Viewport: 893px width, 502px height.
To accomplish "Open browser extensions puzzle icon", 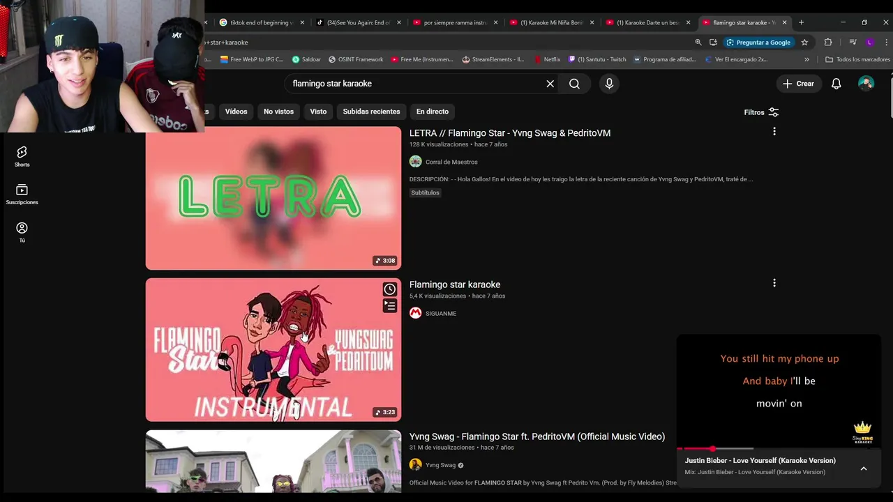I will [828, 43].
